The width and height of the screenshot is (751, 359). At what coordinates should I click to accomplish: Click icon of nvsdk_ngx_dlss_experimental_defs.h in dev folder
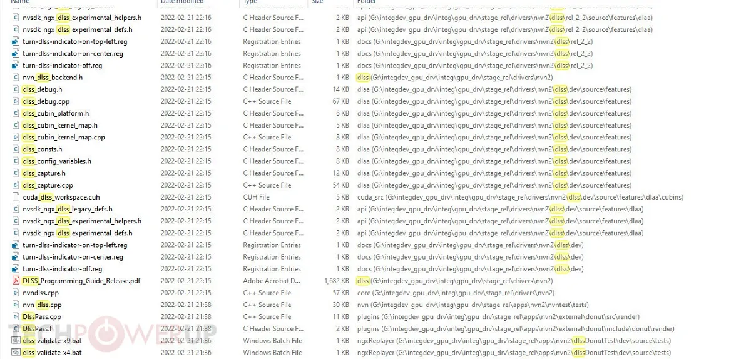click(x=16, y=233)
